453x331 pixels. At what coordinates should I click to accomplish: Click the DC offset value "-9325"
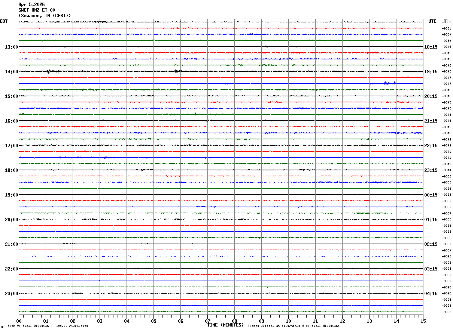coord(447,300)
